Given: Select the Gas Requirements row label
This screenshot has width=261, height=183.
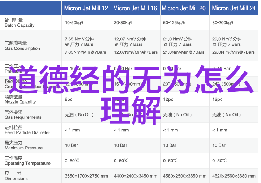Looking at the screenshot, I should click(x=23, y=115).
